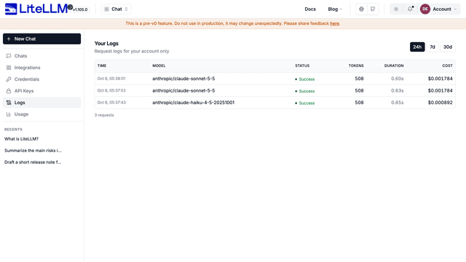The height and width of the screenshot is (262, 466).
Task: Click the Logs scroll icon
Action: (x=9, y=103)
